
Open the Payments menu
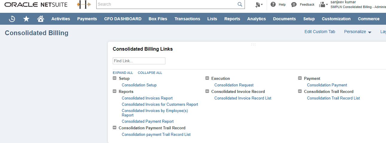(87, 19)
